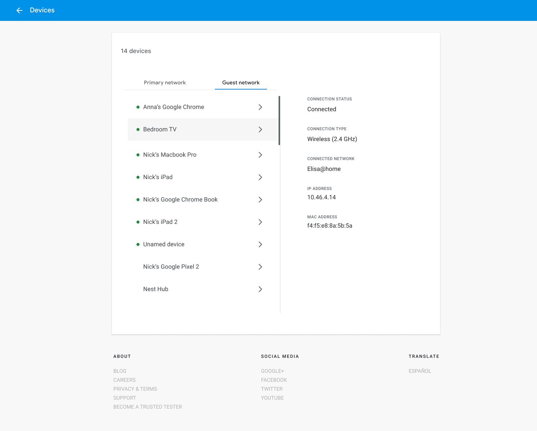Open PRIVACY & TERMS link
537x431 pixels.
tap(135, 389)
